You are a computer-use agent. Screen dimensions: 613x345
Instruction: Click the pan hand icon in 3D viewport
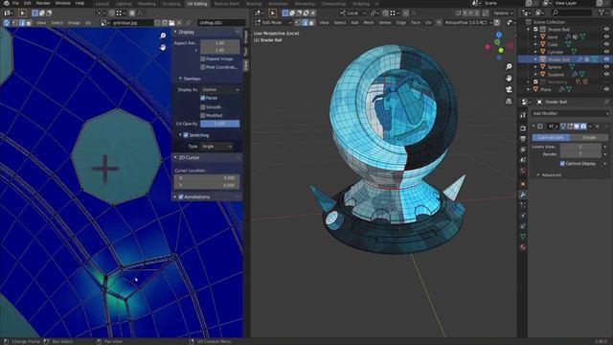click(509, 79)
